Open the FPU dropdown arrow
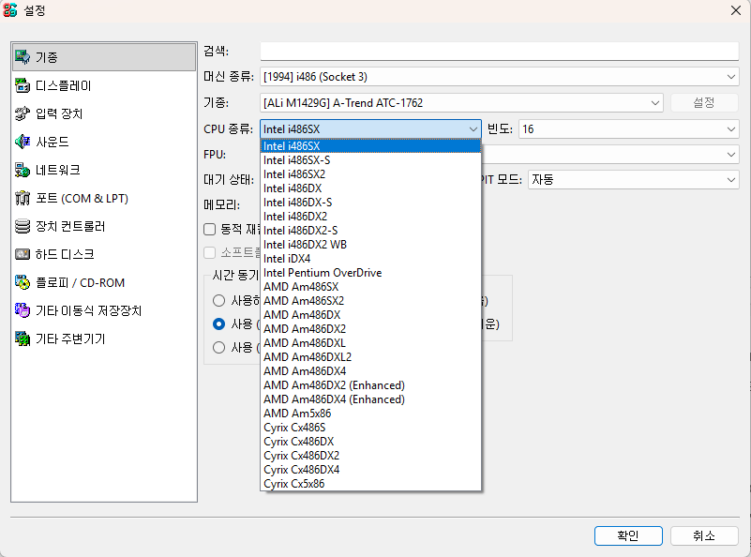This screenshot has height=557, width=751. 731,154
